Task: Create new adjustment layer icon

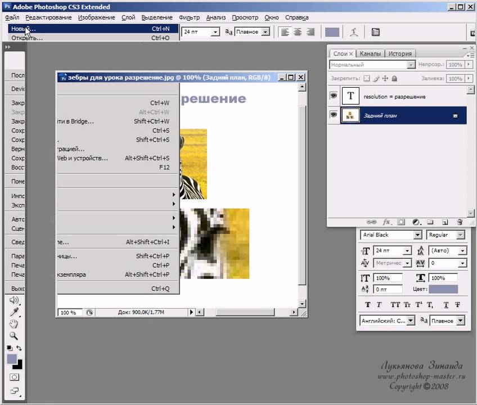Action: (416, 222)
